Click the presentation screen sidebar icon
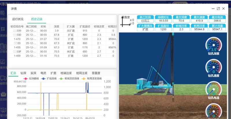The height and width of the screenshot is (119, 231). click(3, 110)
